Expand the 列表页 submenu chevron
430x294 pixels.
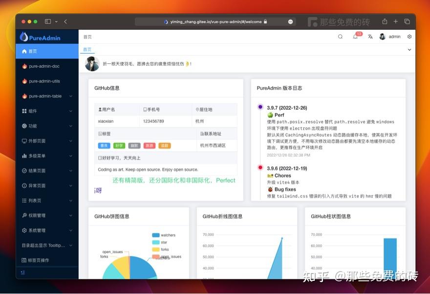71,201
